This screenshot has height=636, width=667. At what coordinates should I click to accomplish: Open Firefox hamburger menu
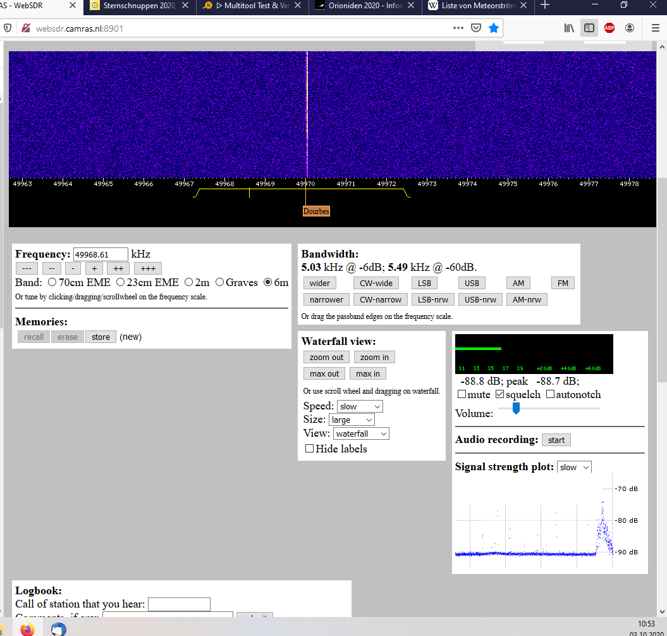pyautogui.click(x=656, y=28)
